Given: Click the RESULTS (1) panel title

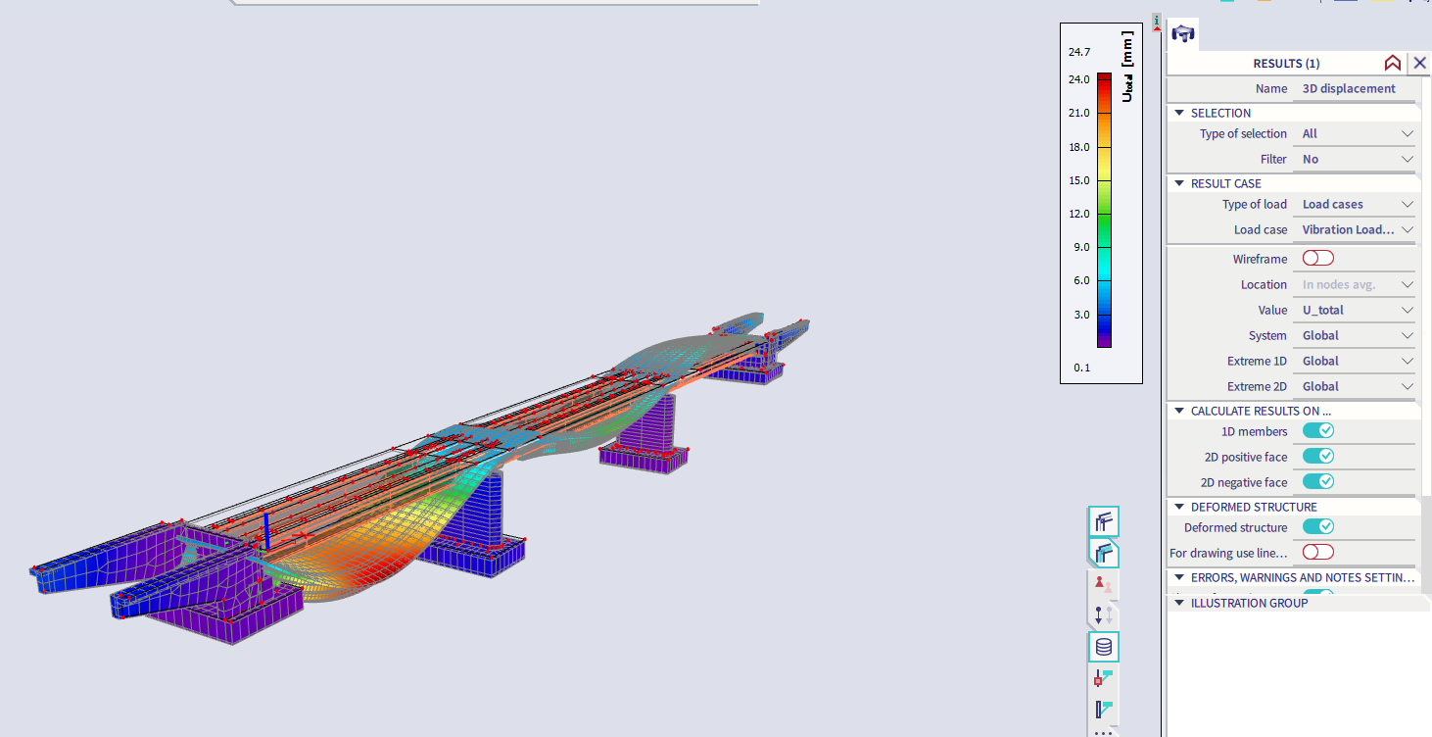Looking at the screenshot, I should [x=1286, y=63].
